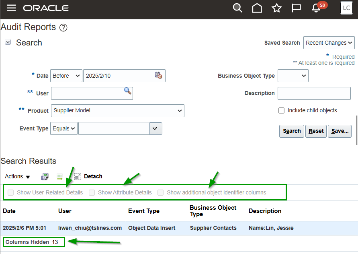This screenshot has width=358, height=254.
Task: Click the Supplier Contacts cell
Action: pos(213,228)
